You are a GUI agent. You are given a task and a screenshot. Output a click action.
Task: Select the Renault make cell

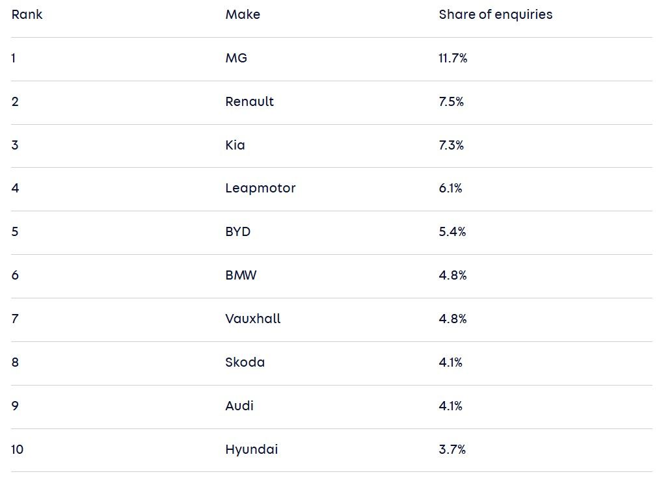[x=249, y=101]
